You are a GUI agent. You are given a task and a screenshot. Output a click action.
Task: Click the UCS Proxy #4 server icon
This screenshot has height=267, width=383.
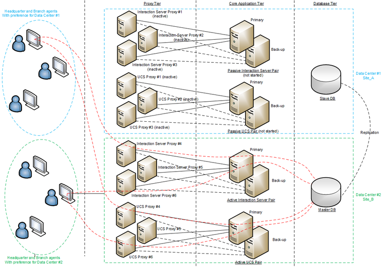tap(126, 215)
